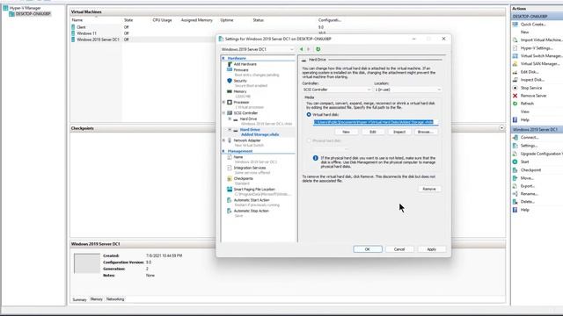Image resolution: width=563 pixels, height=316 pixels.
Task: Sort VMs by the Assigned Memory column header
Action: (x=197, y=20)
